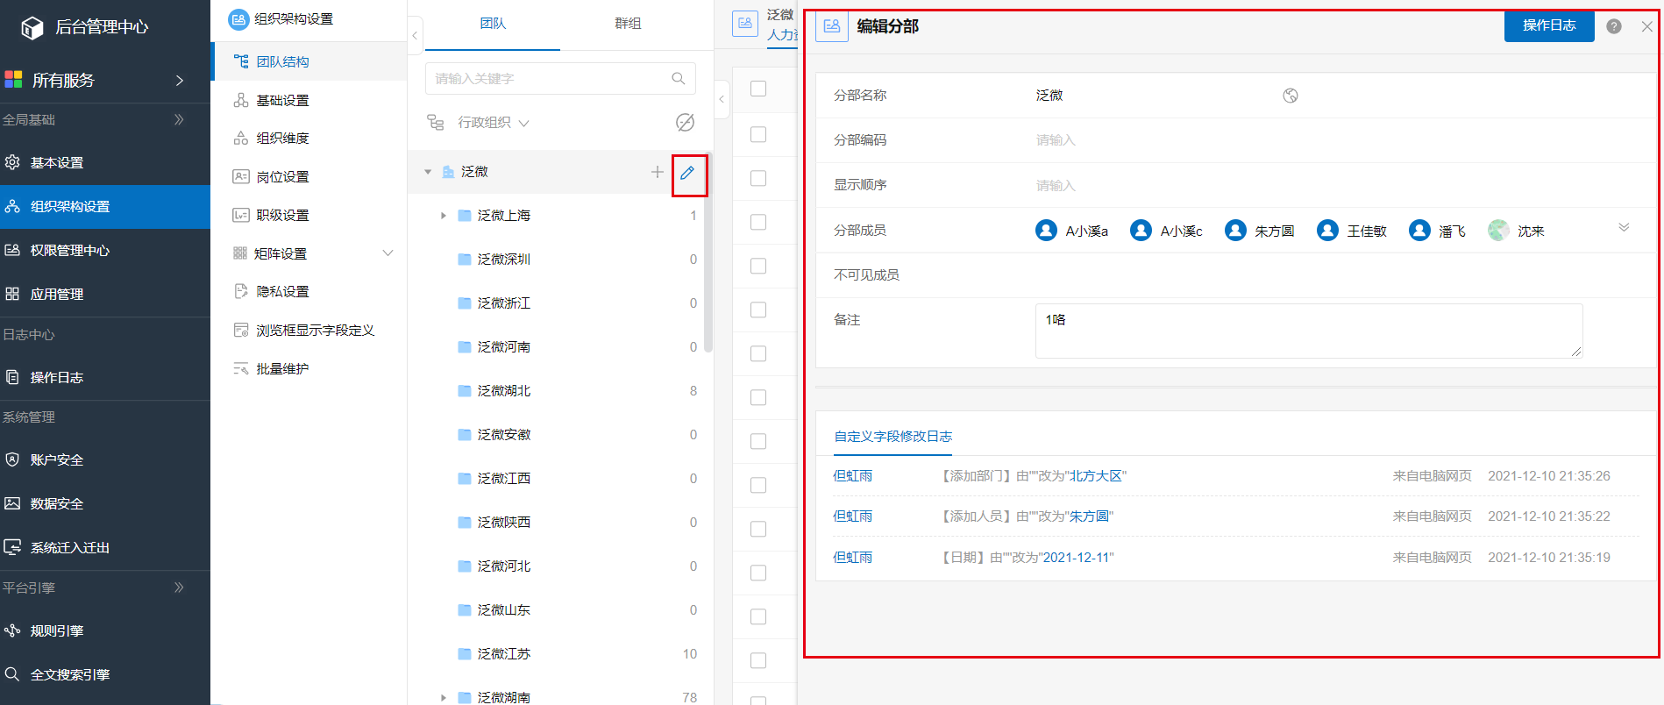Expand the 矩阵设置 submenu
The width and height of the screenshot is (1664, 705).
click(388, 253)
